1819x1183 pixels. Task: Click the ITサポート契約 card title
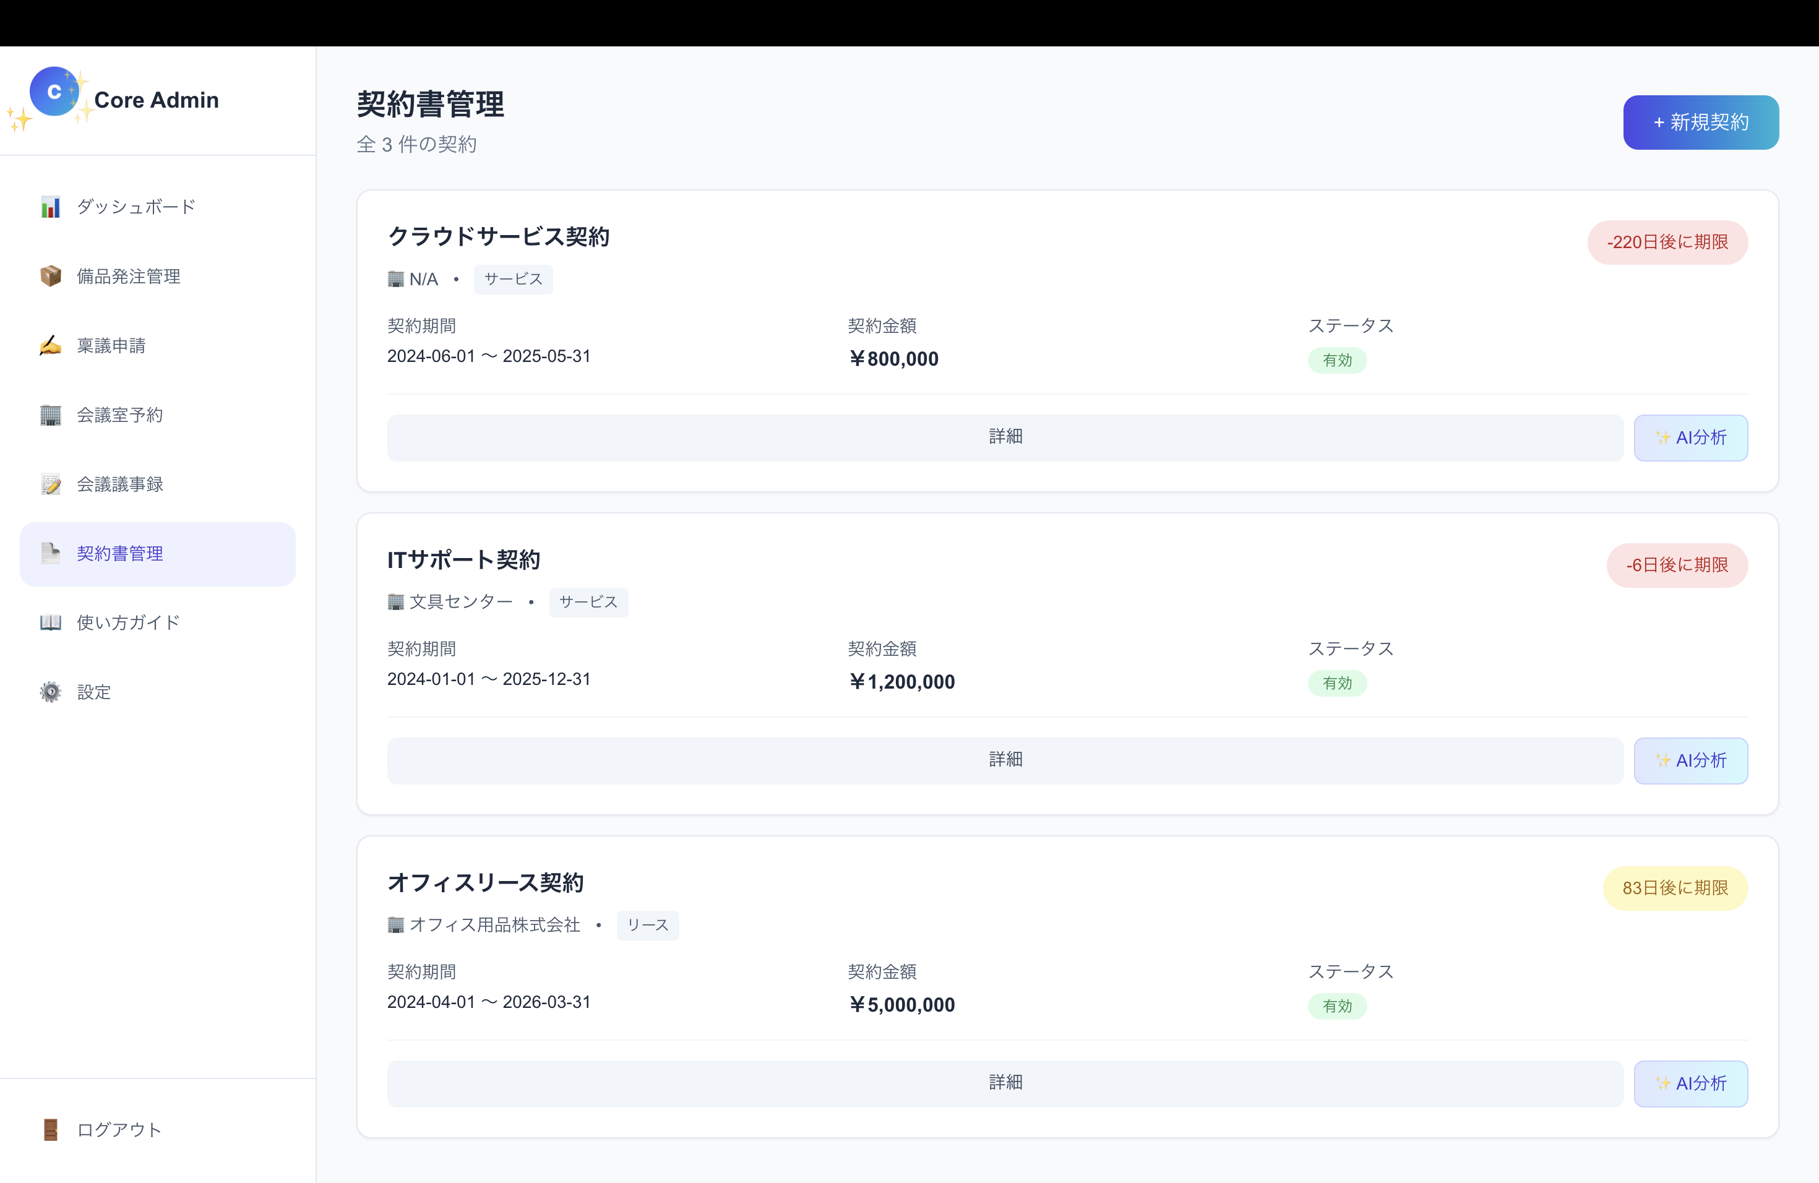point(463,560)
